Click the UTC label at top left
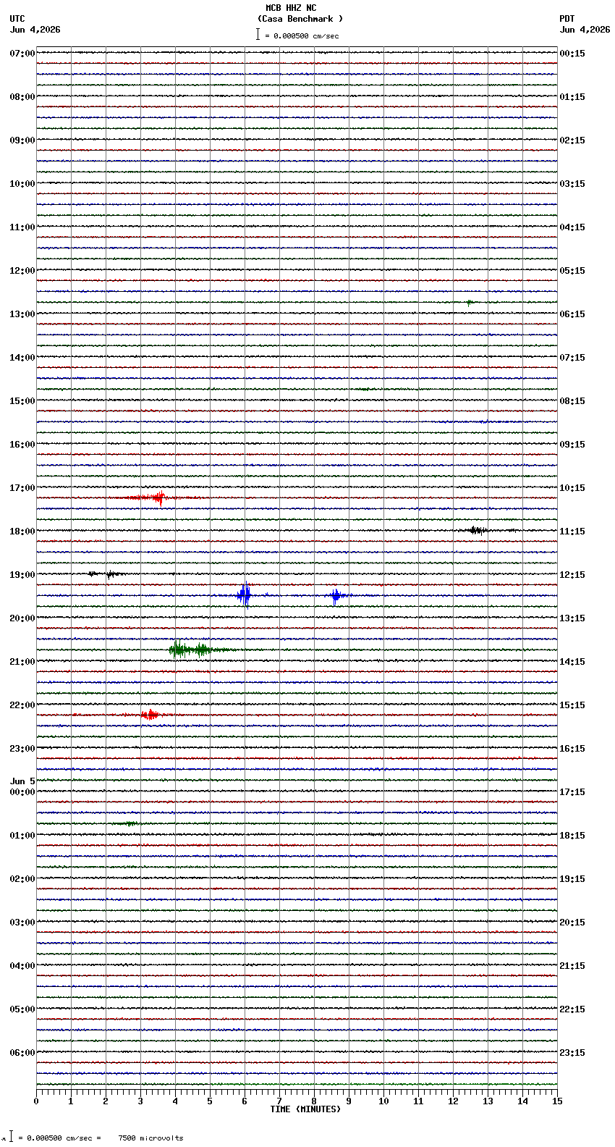Image resolution: width=615 pixels, height=1147 pixels. [x=17, y=19]
